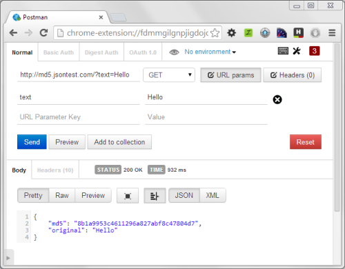345x269 pixels.
Task: Click the gray power extension icon
Action: click(315, 33)
